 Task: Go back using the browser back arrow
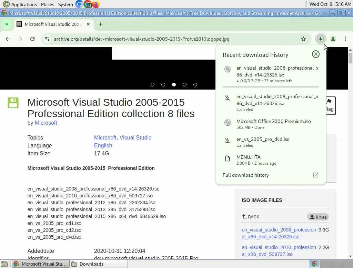(x=8, y=39)
